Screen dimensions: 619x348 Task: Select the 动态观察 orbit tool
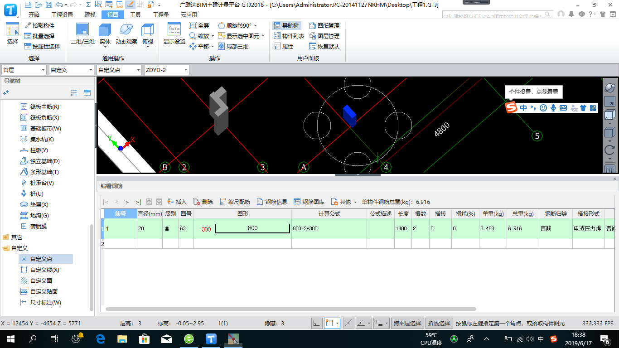[126, 34]
